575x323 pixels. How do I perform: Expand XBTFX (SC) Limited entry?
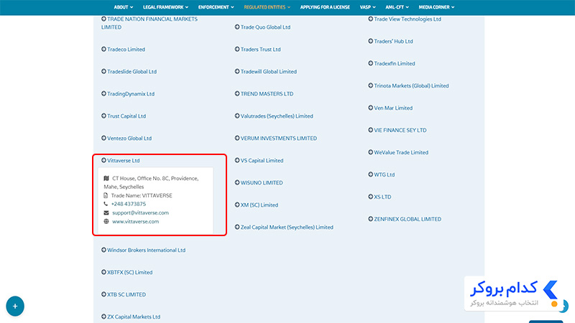(x=127, y=272)
